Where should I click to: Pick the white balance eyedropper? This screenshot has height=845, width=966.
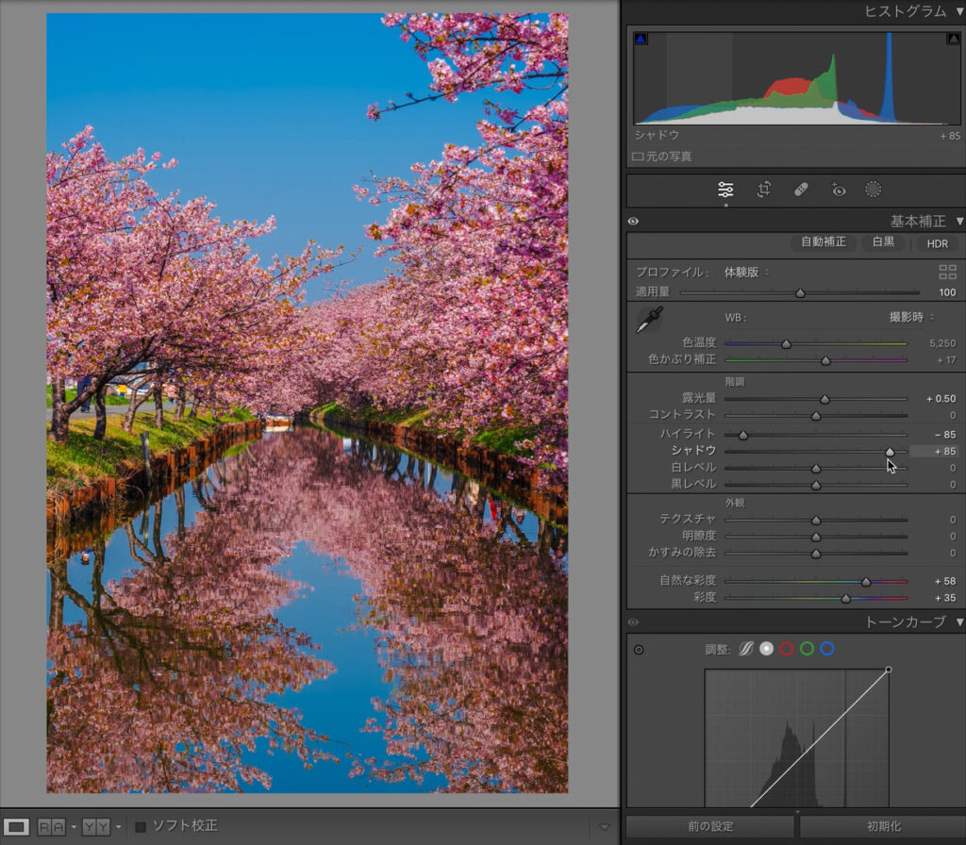click(x=649, y=321)
